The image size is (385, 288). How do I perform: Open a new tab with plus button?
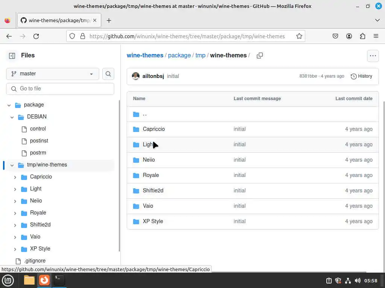point(109,21)
